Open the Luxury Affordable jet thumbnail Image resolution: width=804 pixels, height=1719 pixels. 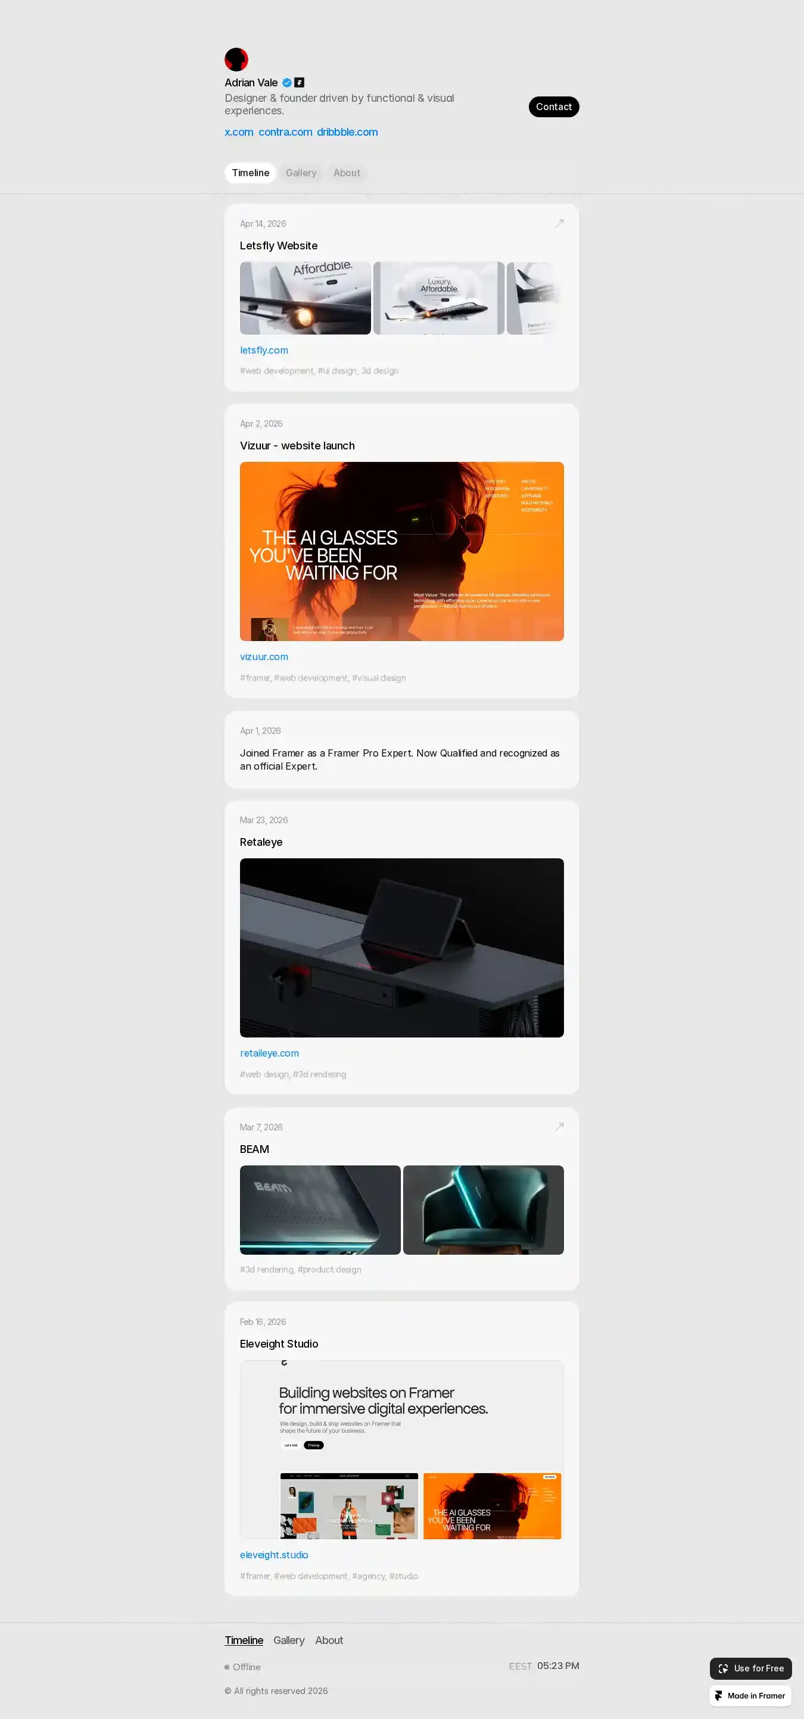pos(439,298)
